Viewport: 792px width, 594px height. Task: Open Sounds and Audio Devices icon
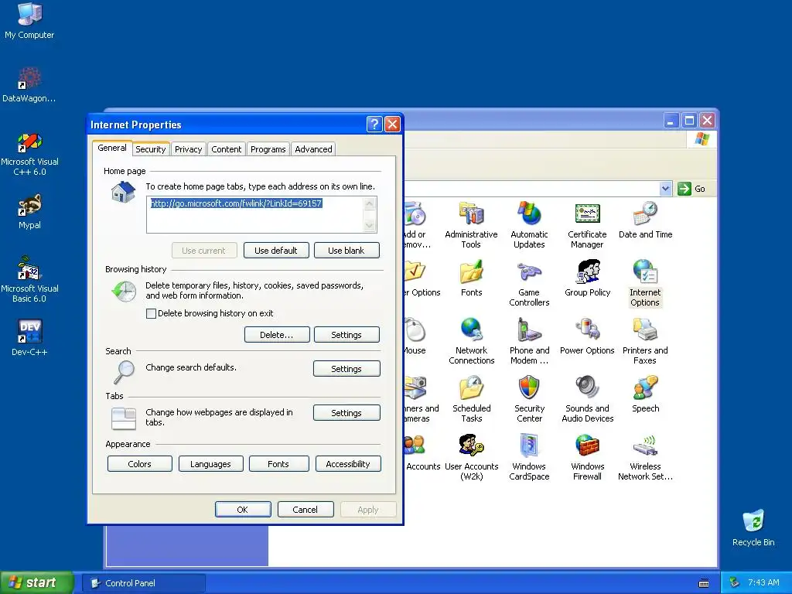[x=588, y=399]
